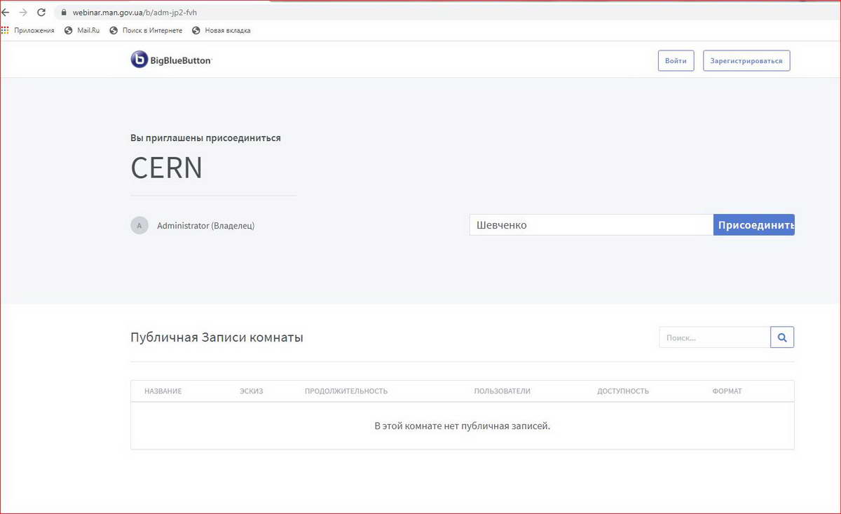Open the Приложения apps grid bookmark
841x514 pixels.
[28, 30]
